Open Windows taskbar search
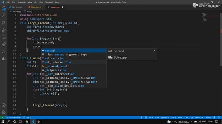The image size is (222, 124). pyautogui.click(x=9, y=122)
